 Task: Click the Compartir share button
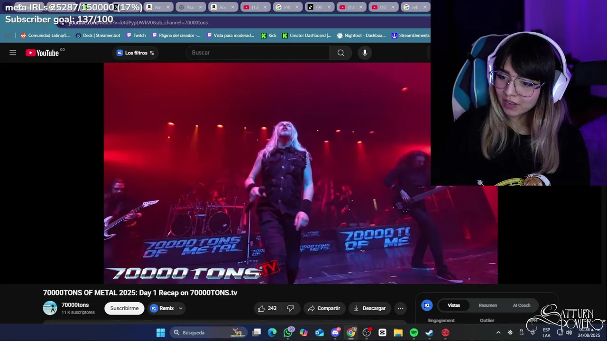(x=324, y=308)
